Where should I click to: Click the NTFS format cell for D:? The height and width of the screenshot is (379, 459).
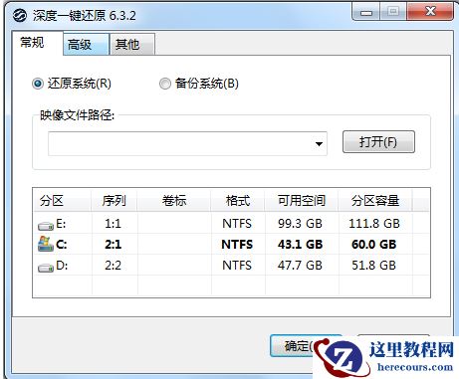[x=237, y=266]
